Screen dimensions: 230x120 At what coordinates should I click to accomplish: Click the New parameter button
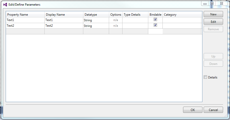point(213,14)
